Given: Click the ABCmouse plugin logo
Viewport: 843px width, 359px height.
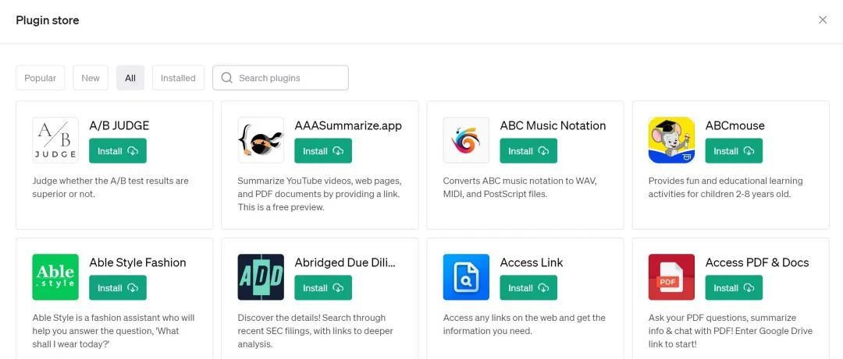Looking at the screenshot, I should pyautogui.click(x=671, y=140).
